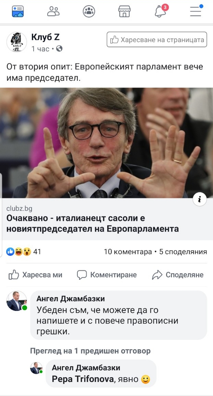Open the Клуб Z page name
The height and width of the screenshot is (396, 213).
click(46, 37)
